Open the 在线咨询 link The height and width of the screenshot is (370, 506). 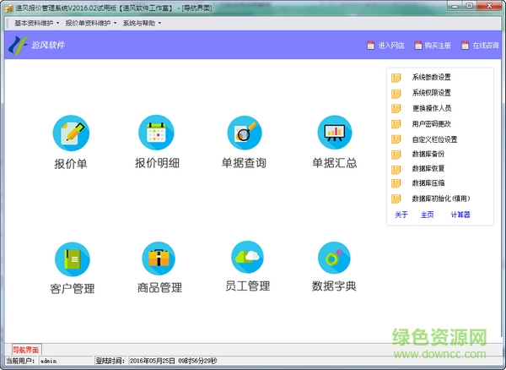[486, 46]
